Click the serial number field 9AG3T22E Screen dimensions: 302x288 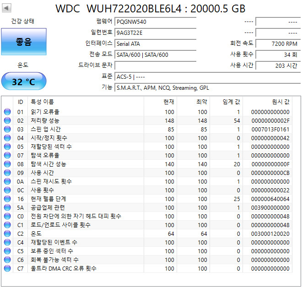coord(156,33)
